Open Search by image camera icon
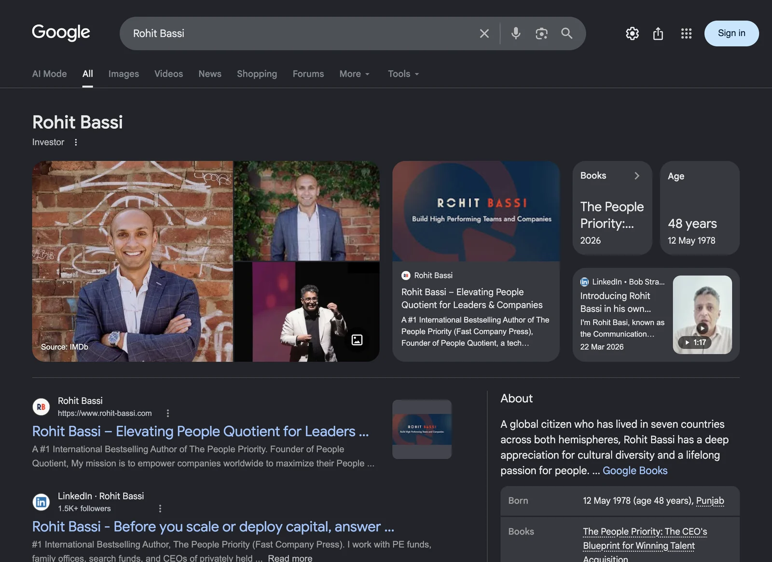Image resolution: width=772 pixels, height=562 pixels. 541,33
